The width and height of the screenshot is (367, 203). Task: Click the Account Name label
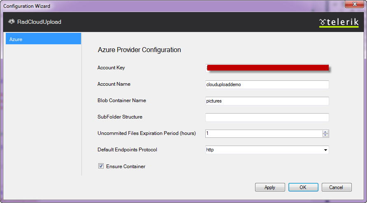coord(114,84)
